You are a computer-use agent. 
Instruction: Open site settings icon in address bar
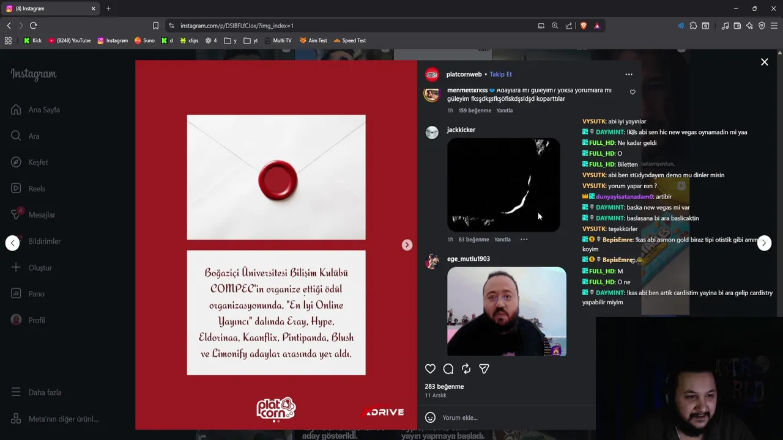171,26
